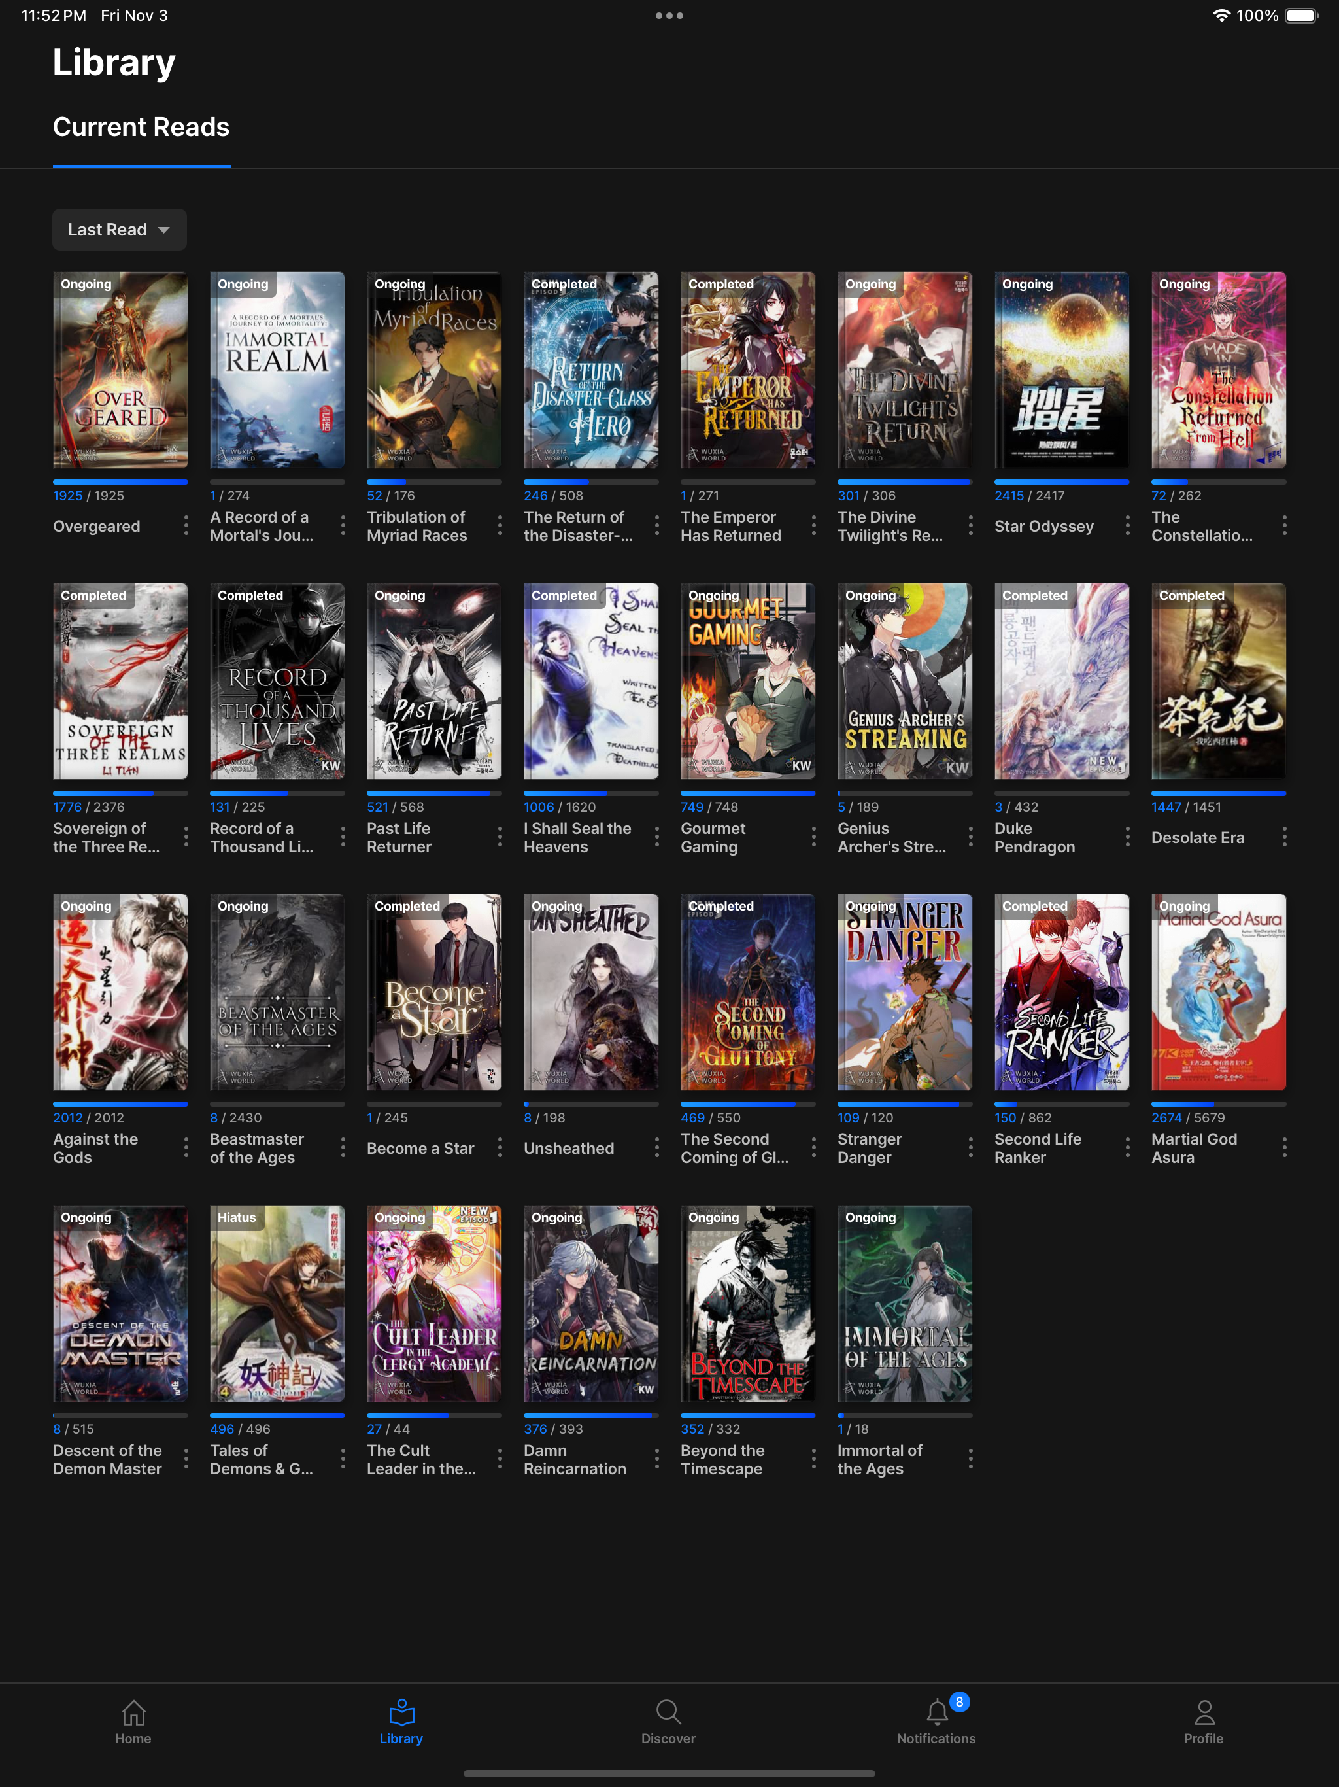Open the Last Read sort dropdown
The width and height of the screenshot is (1339, 1787).
coord(120,230)
